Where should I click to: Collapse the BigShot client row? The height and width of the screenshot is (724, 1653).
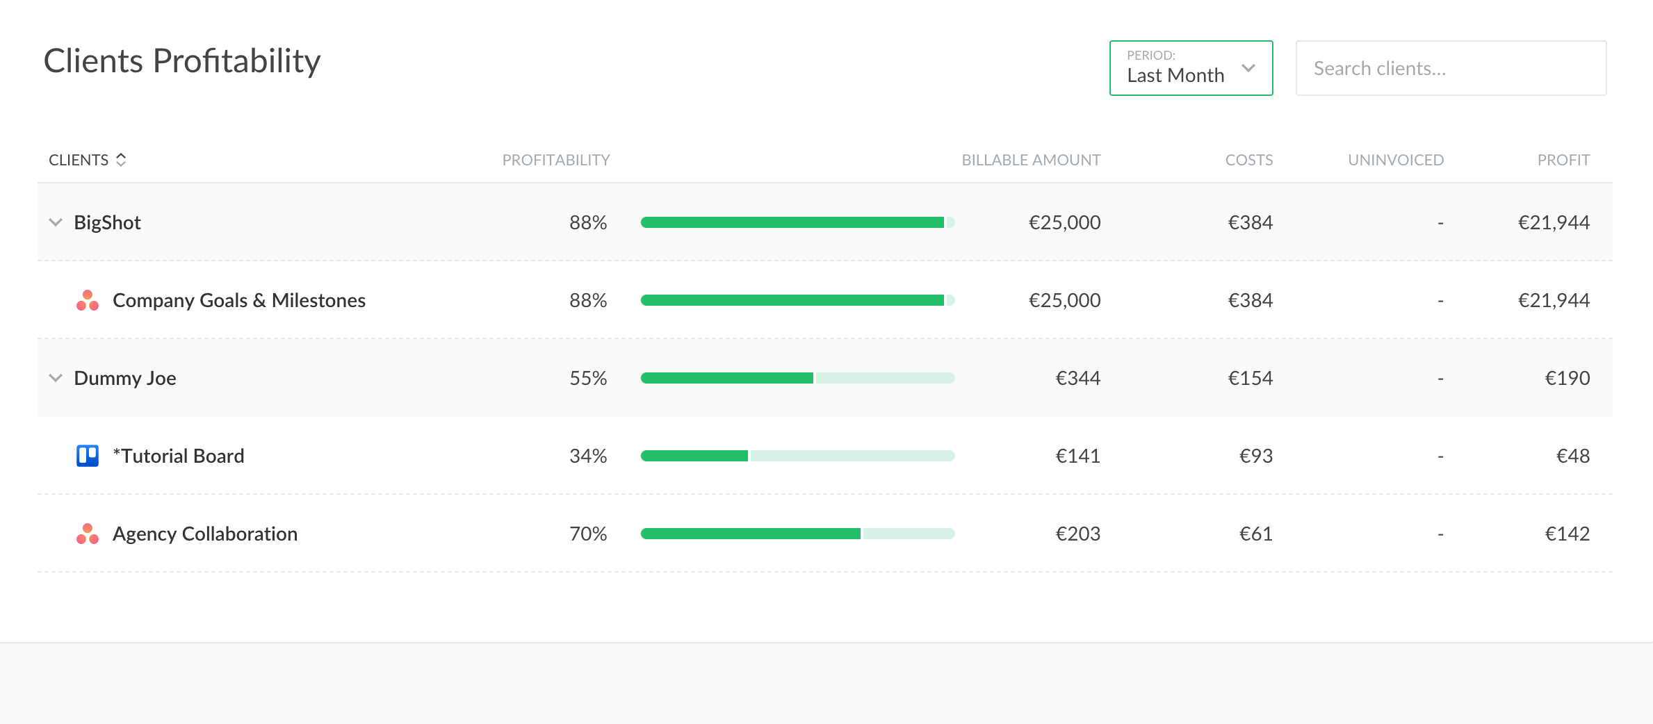(56, 222)
